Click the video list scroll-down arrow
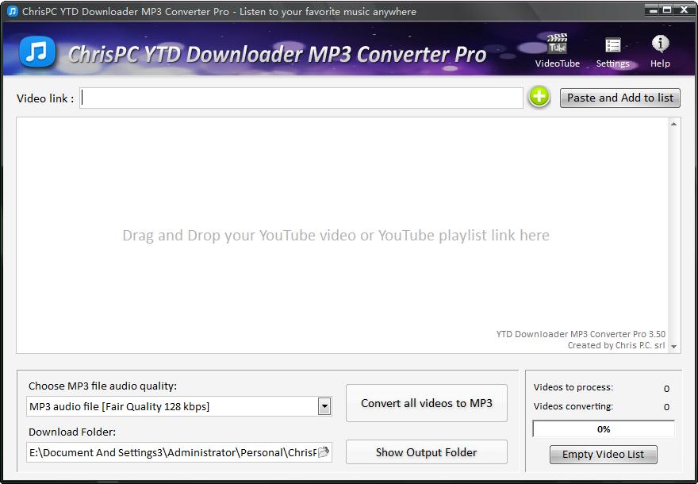Screen dimensions: 698x484 pos(673,347)
